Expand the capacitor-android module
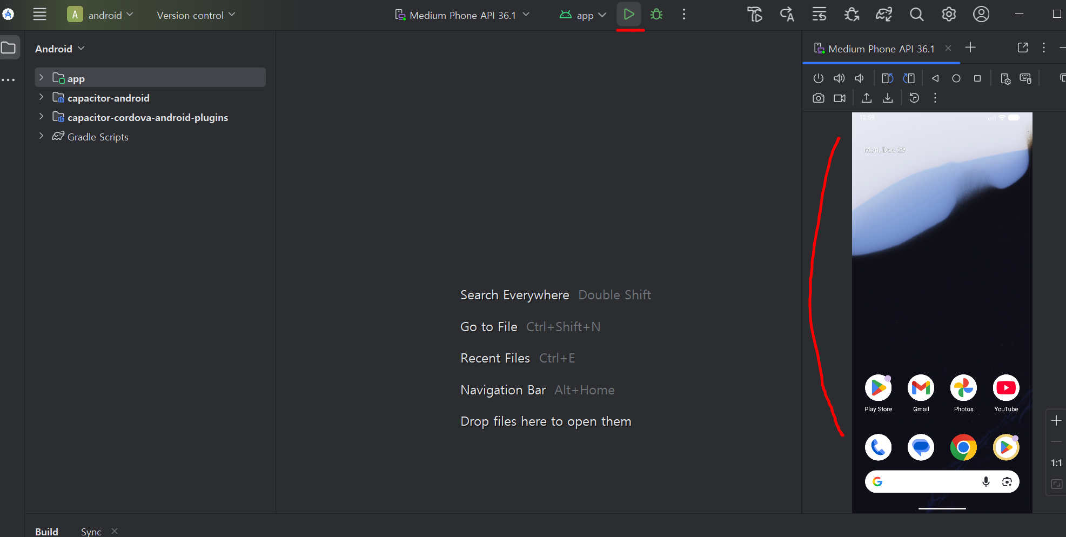Image resolution: width=1066 pixels, height=537 pixels. tap(41, 97)
